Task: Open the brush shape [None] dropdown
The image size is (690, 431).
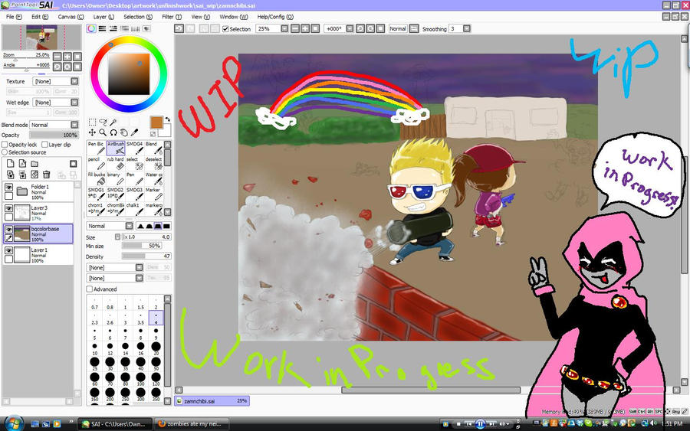Action: tap(115, 268)
